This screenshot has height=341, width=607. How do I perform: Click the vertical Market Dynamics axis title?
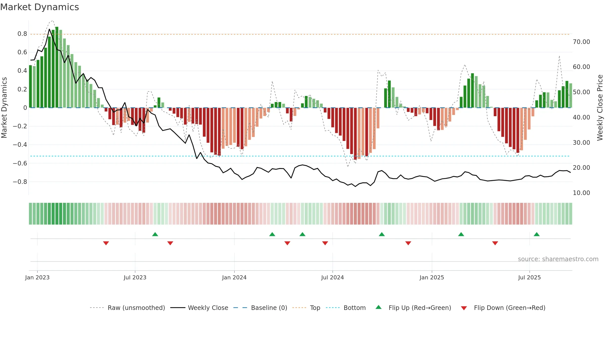click(4, 108)
